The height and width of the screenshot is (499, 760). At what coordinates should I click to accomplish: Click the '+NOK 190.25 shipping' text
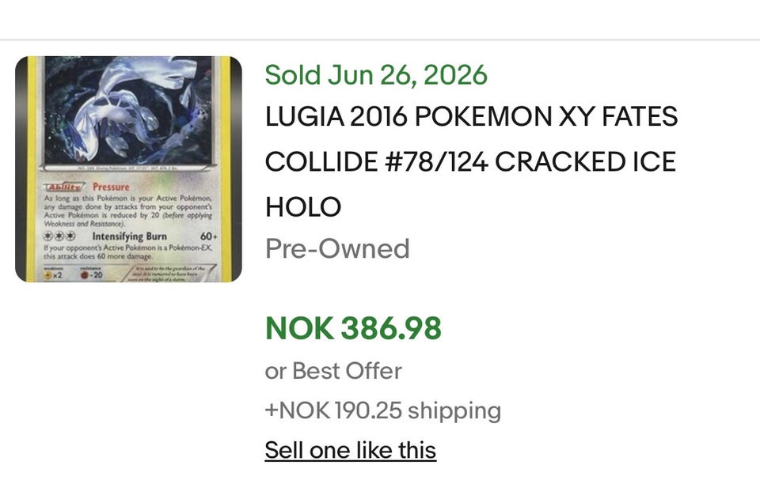click(383, 410)
